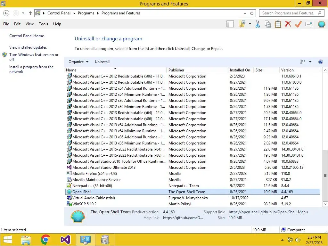Click the Refresh address bar button
This screenshot has width=328, height=246.
coord(252,13)
